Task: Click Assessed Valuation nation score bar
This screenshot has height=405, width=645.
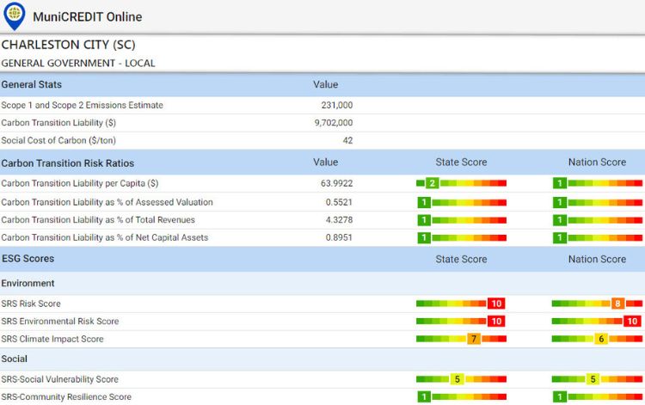Action: click(598, 202)
